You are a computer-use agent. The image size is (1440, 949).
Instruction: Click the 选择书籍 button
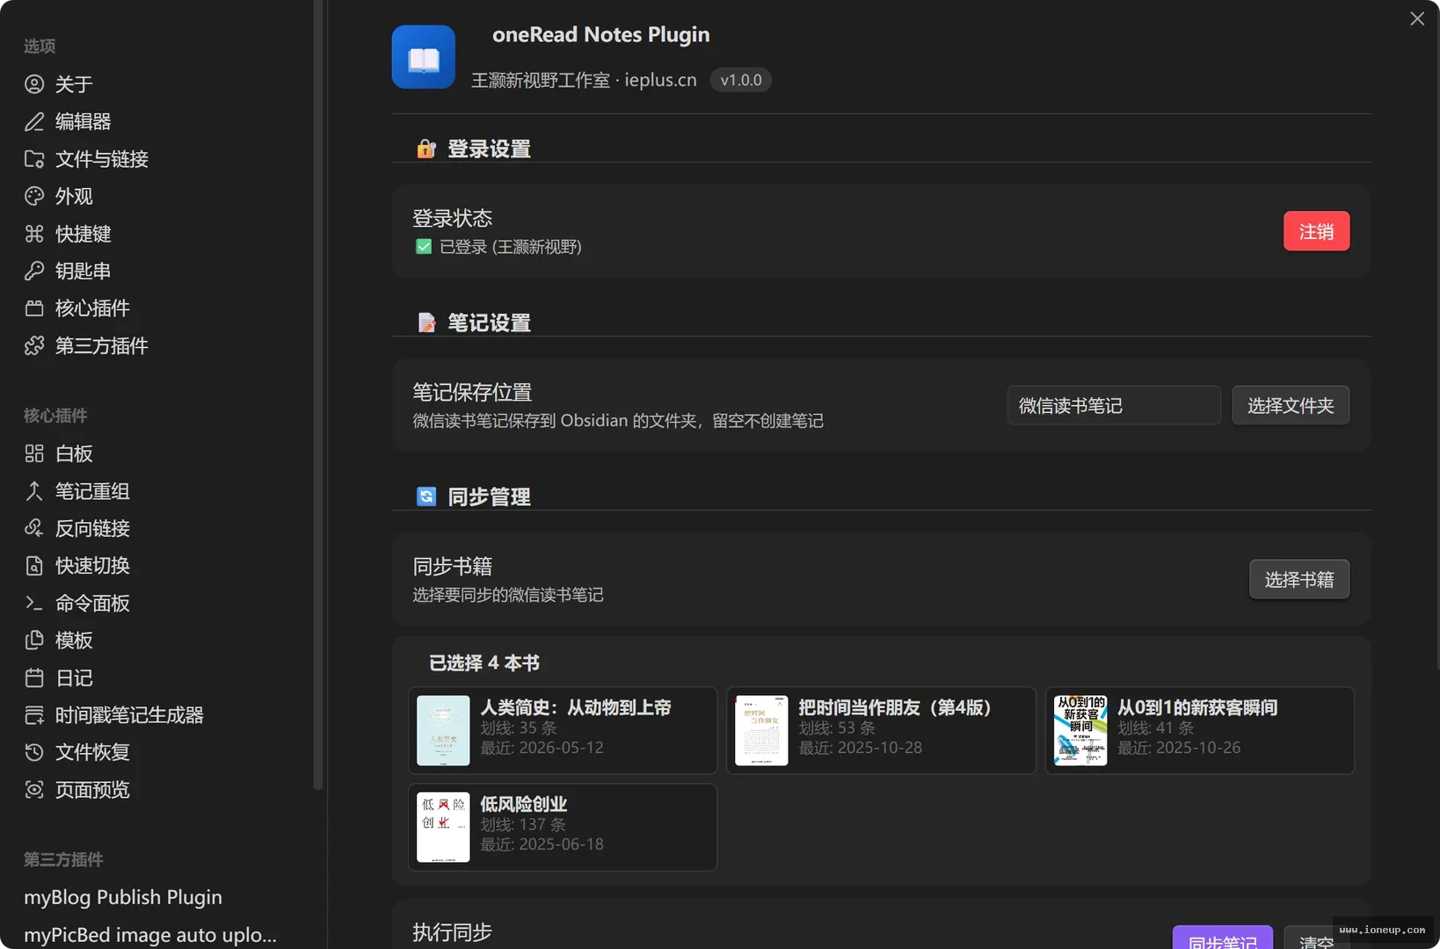click(x=1299, y=579)
